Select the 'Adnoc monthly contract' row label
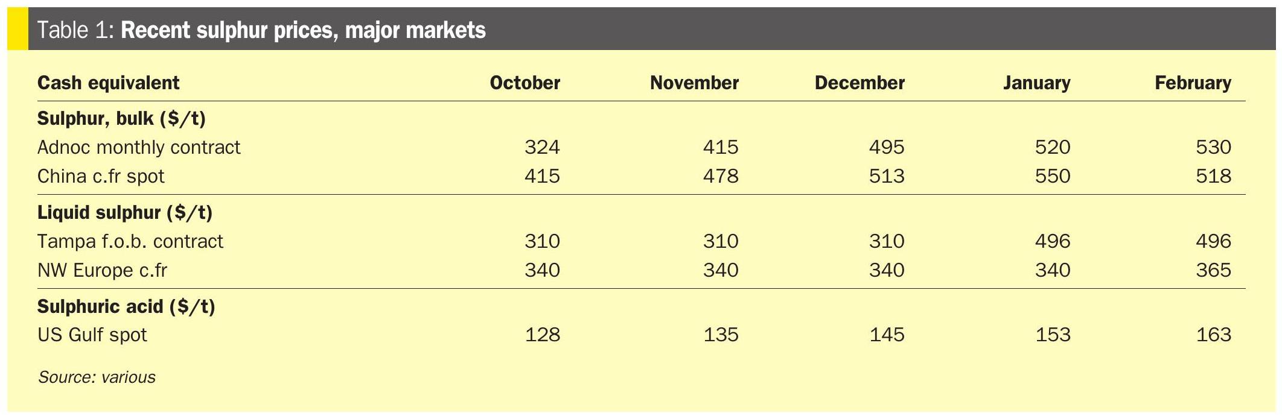The image size is (1282, 416). click(139, 147)
